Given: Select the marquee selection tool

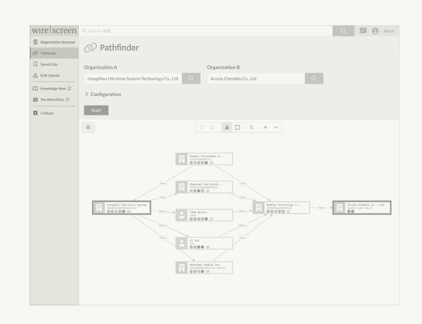Looking at the screenshot, I should point(237,127).
